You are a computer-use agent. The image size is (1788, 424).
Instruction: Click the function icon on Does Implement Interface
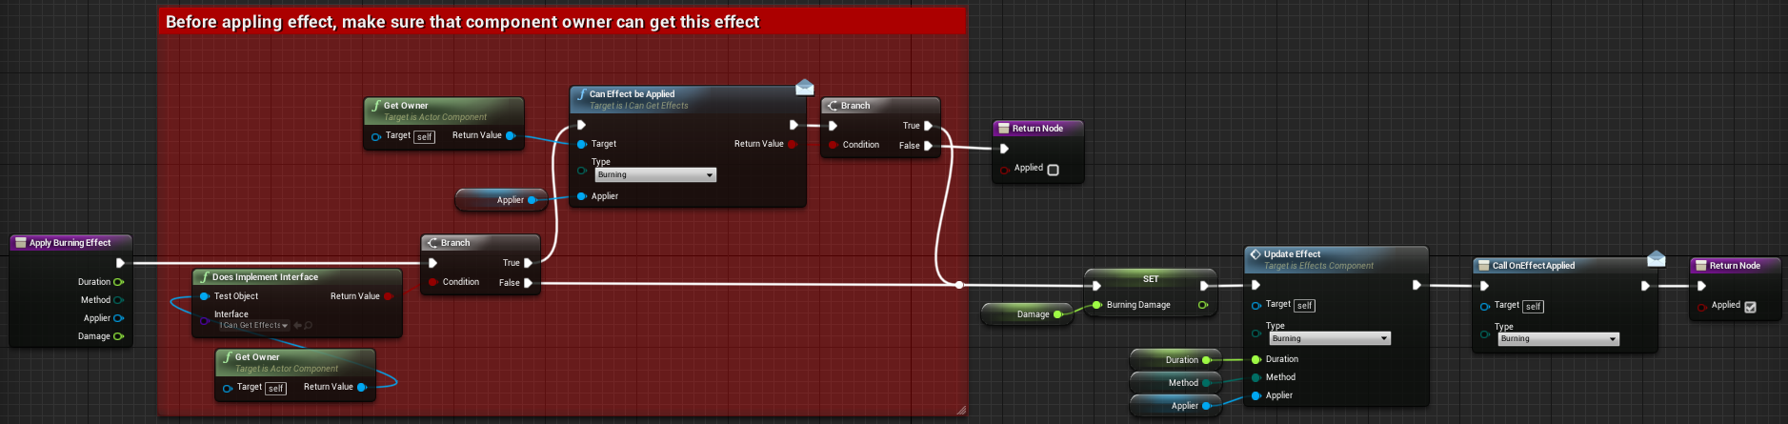click(204, 277)
